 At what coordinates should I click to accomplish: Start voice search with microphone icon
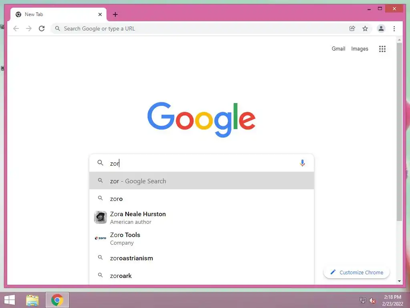click(x=302, y=163)
